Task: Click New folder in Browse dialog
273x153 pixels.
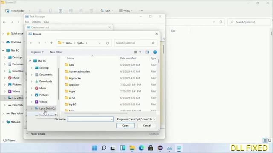Action: click(x=56, y=52)
